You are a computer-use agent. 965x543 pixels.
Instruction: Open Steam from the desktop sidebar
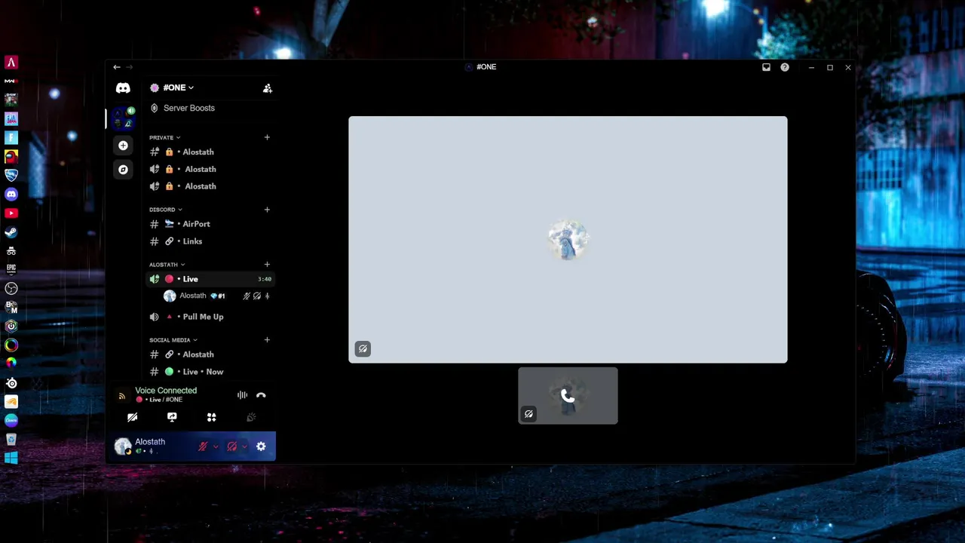tap(11, 232)
